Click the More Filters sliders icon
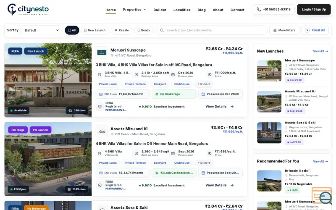Image resolution: width=336 pixels, height=210 pixels. (275, 30)
